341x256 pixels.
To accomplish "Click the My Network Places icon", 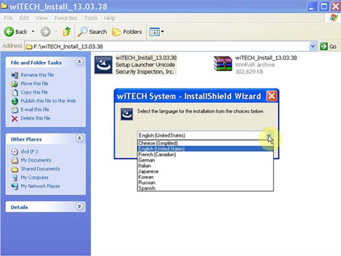I will coord(14,187).
